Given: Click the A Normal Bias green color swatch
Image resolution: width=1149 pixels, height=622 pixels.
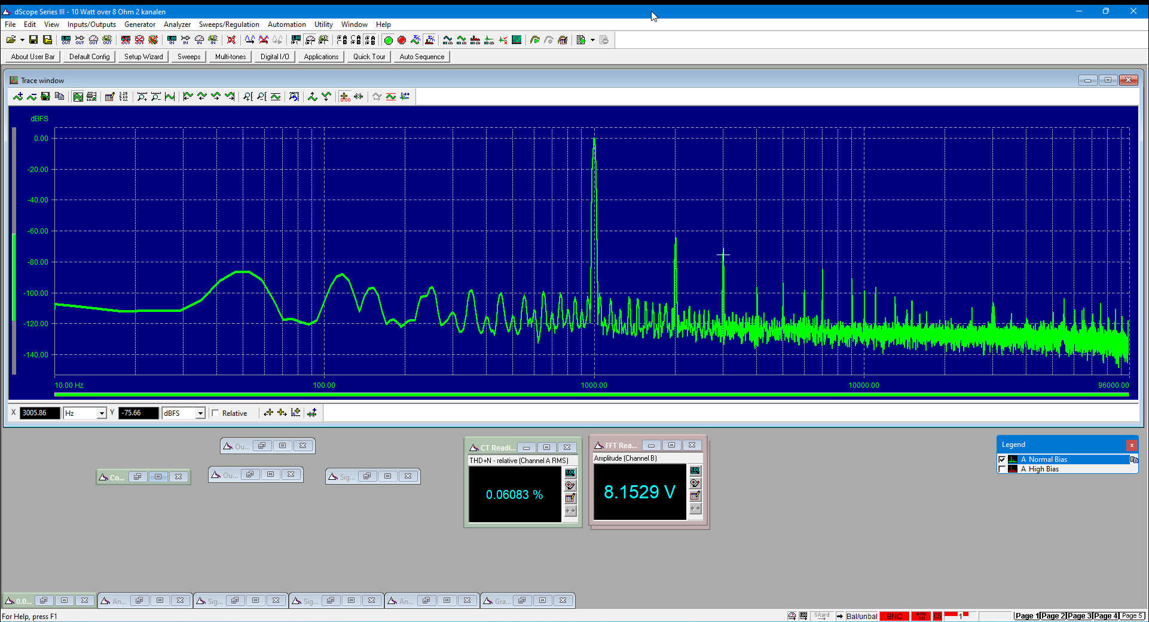Looking at the screenshot, I should click(1013, 459).
